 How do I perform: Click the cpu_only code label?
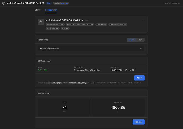point(82,83)
